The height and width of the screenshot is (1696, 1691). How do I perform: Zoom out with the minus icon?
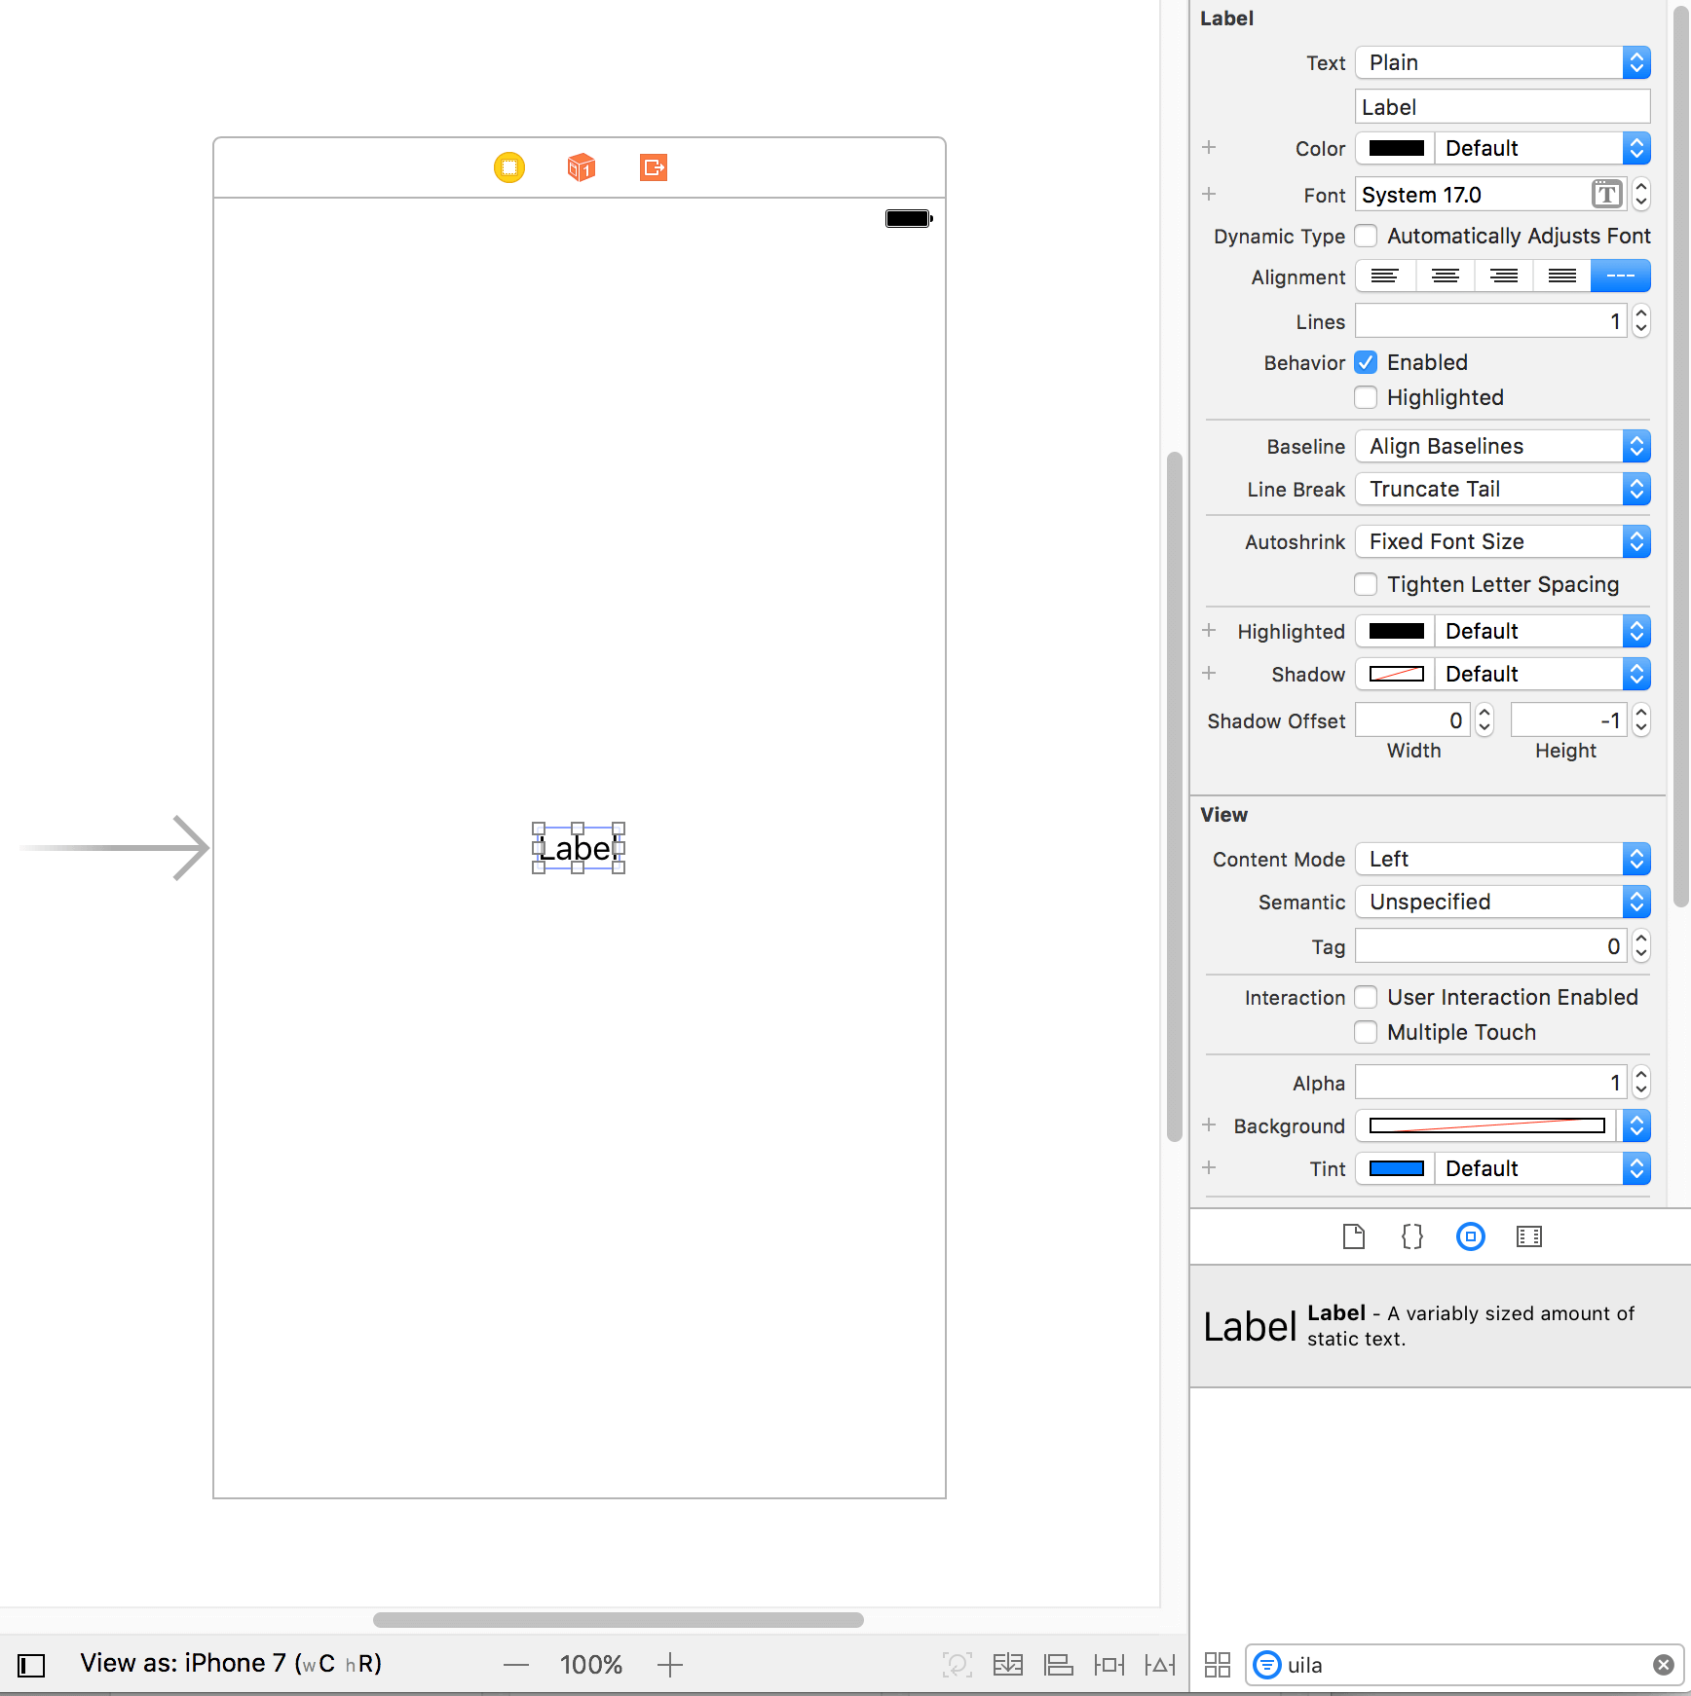coord(516,1665)
